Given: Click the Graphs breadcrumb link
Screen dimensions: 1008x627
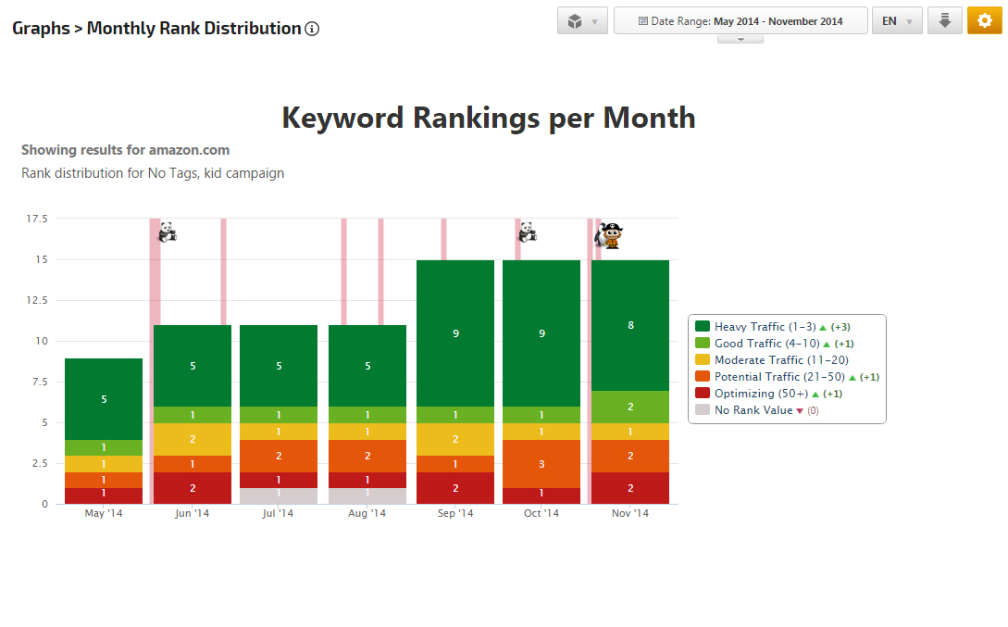Looking at the screenshot, I should [41, 29].
